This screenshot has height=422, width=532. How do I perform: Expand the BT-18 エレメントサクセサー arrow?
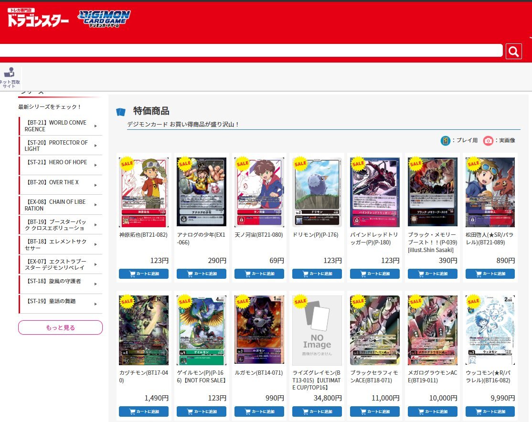(96, 244)
